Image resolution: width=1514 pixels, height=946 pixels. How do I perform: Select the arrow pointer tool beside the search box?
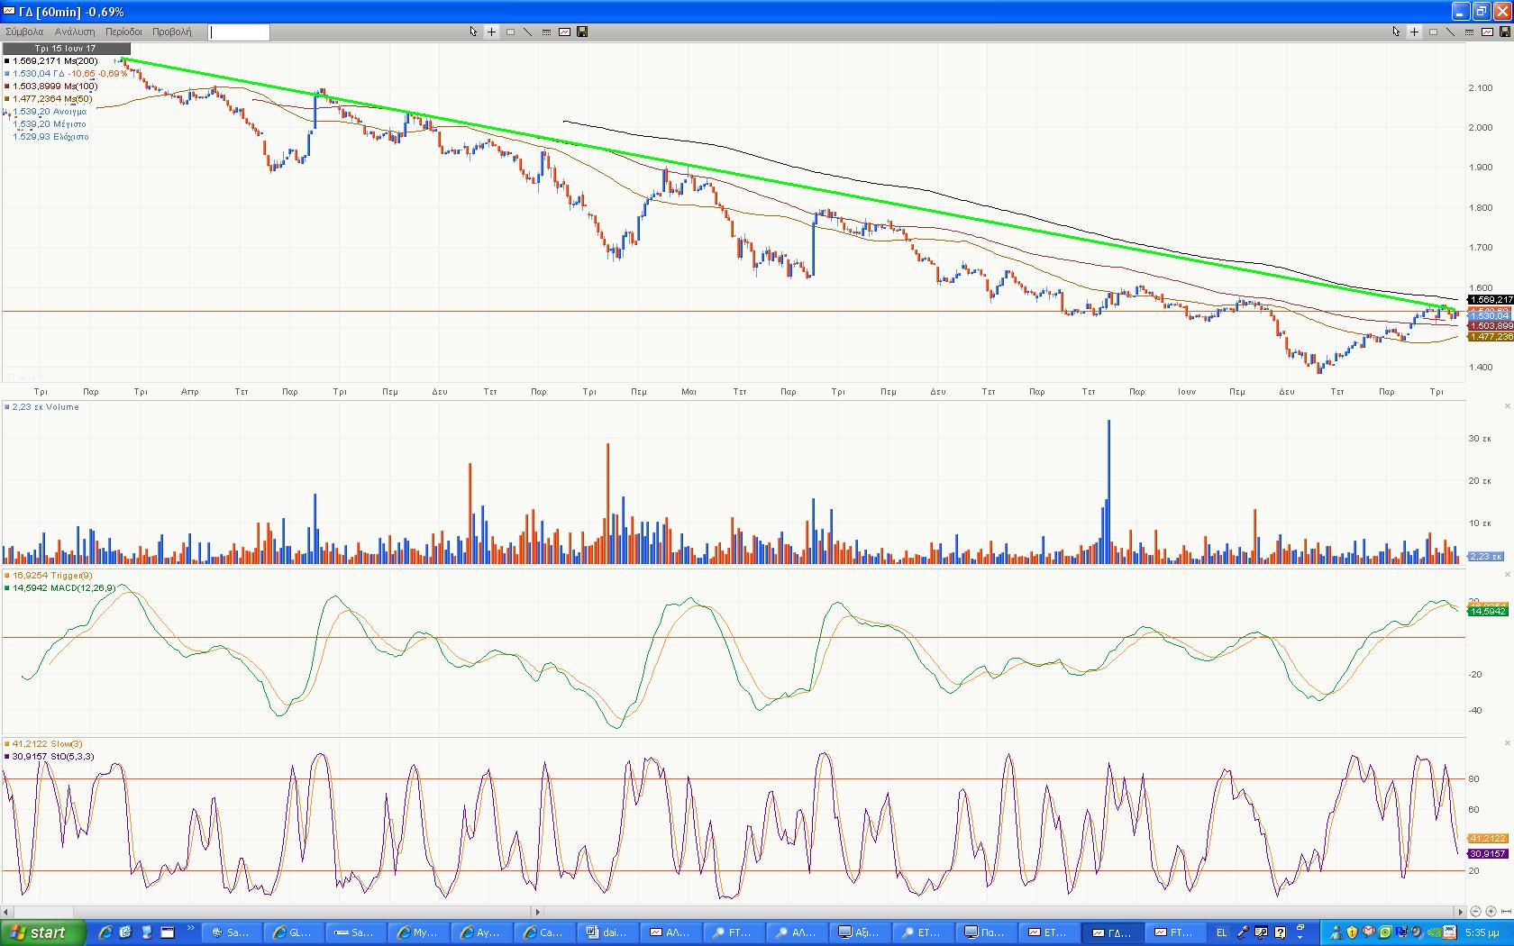click(x=473, y=32)
